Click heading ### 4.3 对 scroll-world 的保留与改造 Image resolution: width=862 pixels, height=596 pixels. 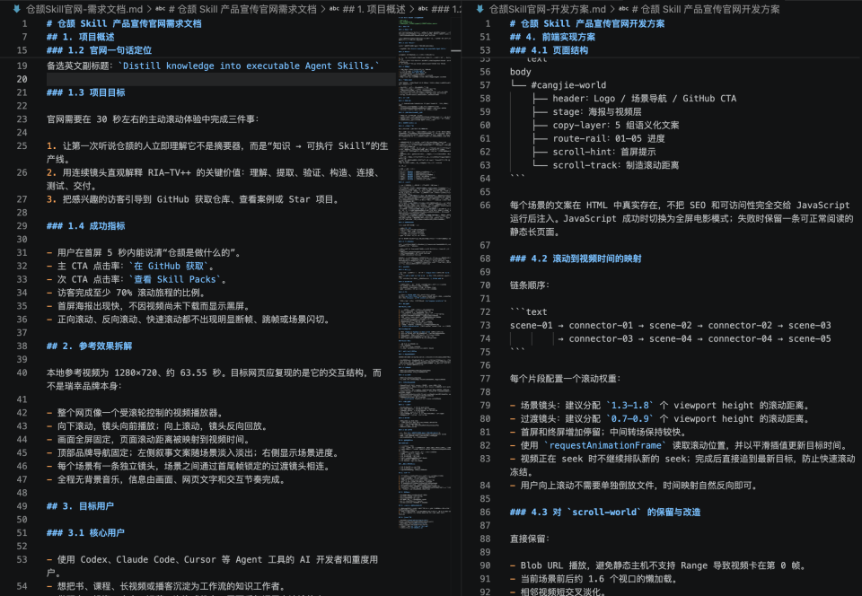click(x=605, y=512)
